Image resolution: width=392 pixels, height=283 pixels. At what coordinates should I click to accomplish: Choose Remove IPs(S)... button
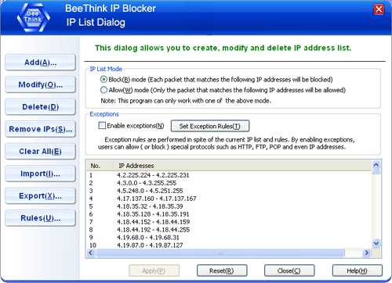pos(40,129)
